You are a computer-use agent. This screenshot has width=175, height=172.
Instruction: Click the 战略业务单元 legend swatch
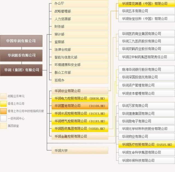[x=4, y=96]
